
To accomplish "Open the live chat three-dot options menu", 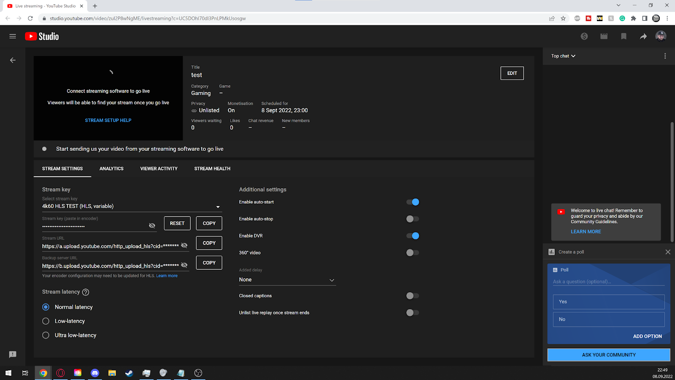I will pos(665,56).
